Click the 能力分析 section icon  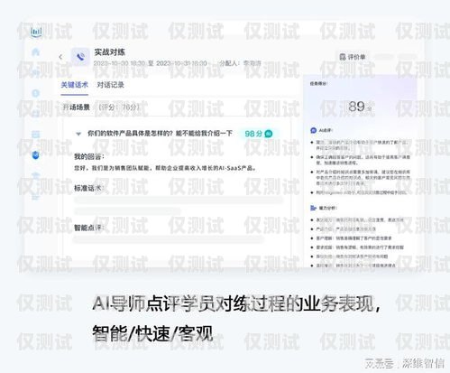pyautogui.click(x=313, y=208)
